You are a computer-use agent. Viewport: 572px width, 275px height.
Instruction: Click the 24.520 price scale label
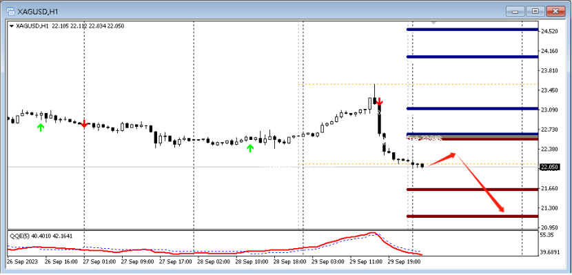click(x=549, y=32)
